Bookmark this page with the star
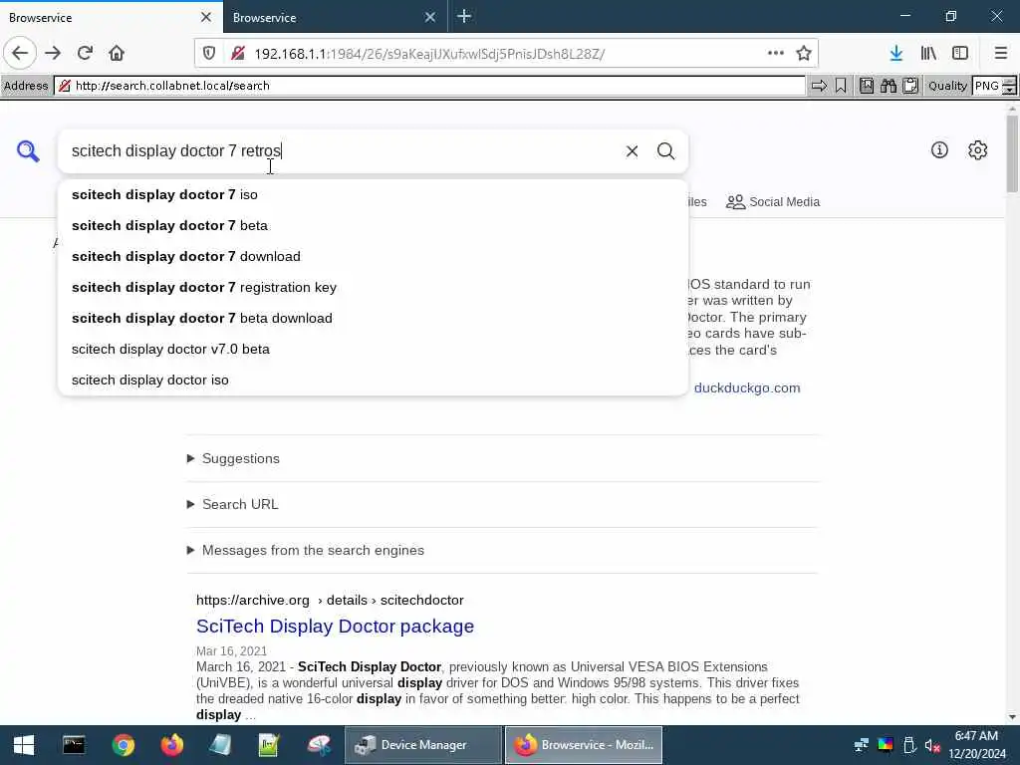Image resolution: width=1020 pixels, height=765 pixels. point(804,54)
